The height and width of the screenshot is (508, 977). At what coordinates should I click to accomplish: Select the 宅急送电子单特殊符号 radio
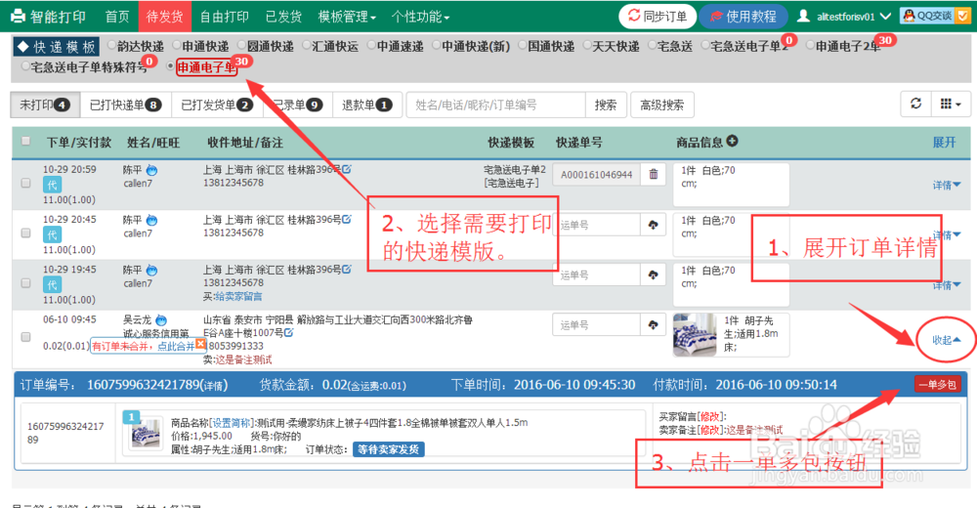click(25, 66)
